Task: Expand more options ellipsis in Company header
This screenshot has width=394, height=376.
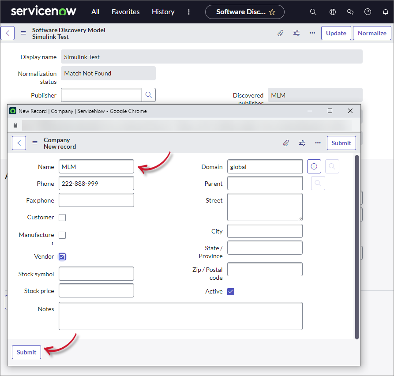Action: click(x=318, y=143)
